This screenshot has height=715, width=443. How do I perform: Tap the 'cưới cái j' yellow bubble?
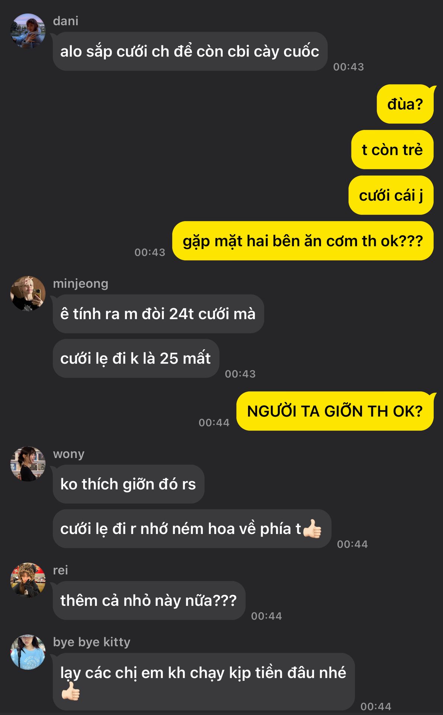391,195
